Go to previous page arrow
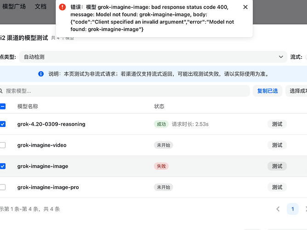The height and width of the screenshot is (230, 307). point(278,209)
